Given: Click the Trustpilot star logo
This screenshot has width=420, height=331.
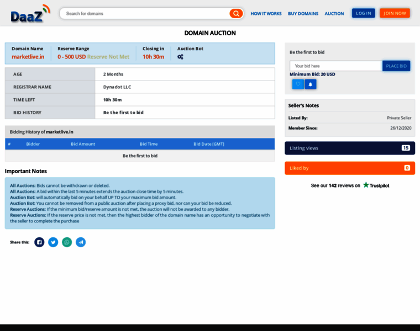Looking at the screenshot, I should click(376, 185).
